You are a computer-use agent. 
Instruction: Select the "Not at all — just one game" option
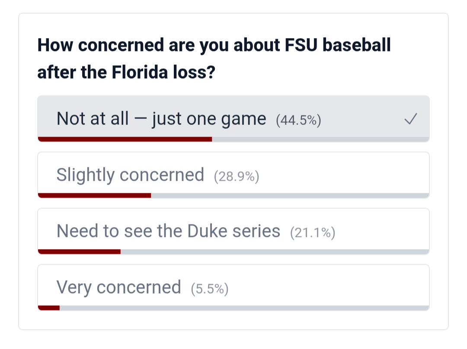(x=161, y=118)
